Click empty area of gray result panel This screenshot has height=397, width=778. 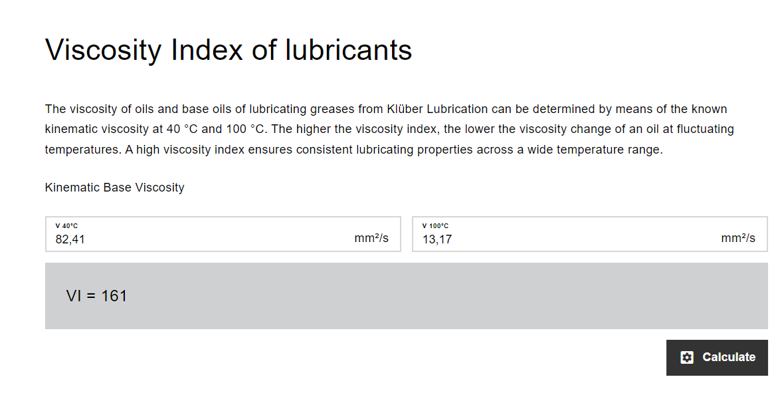(446, 296)
